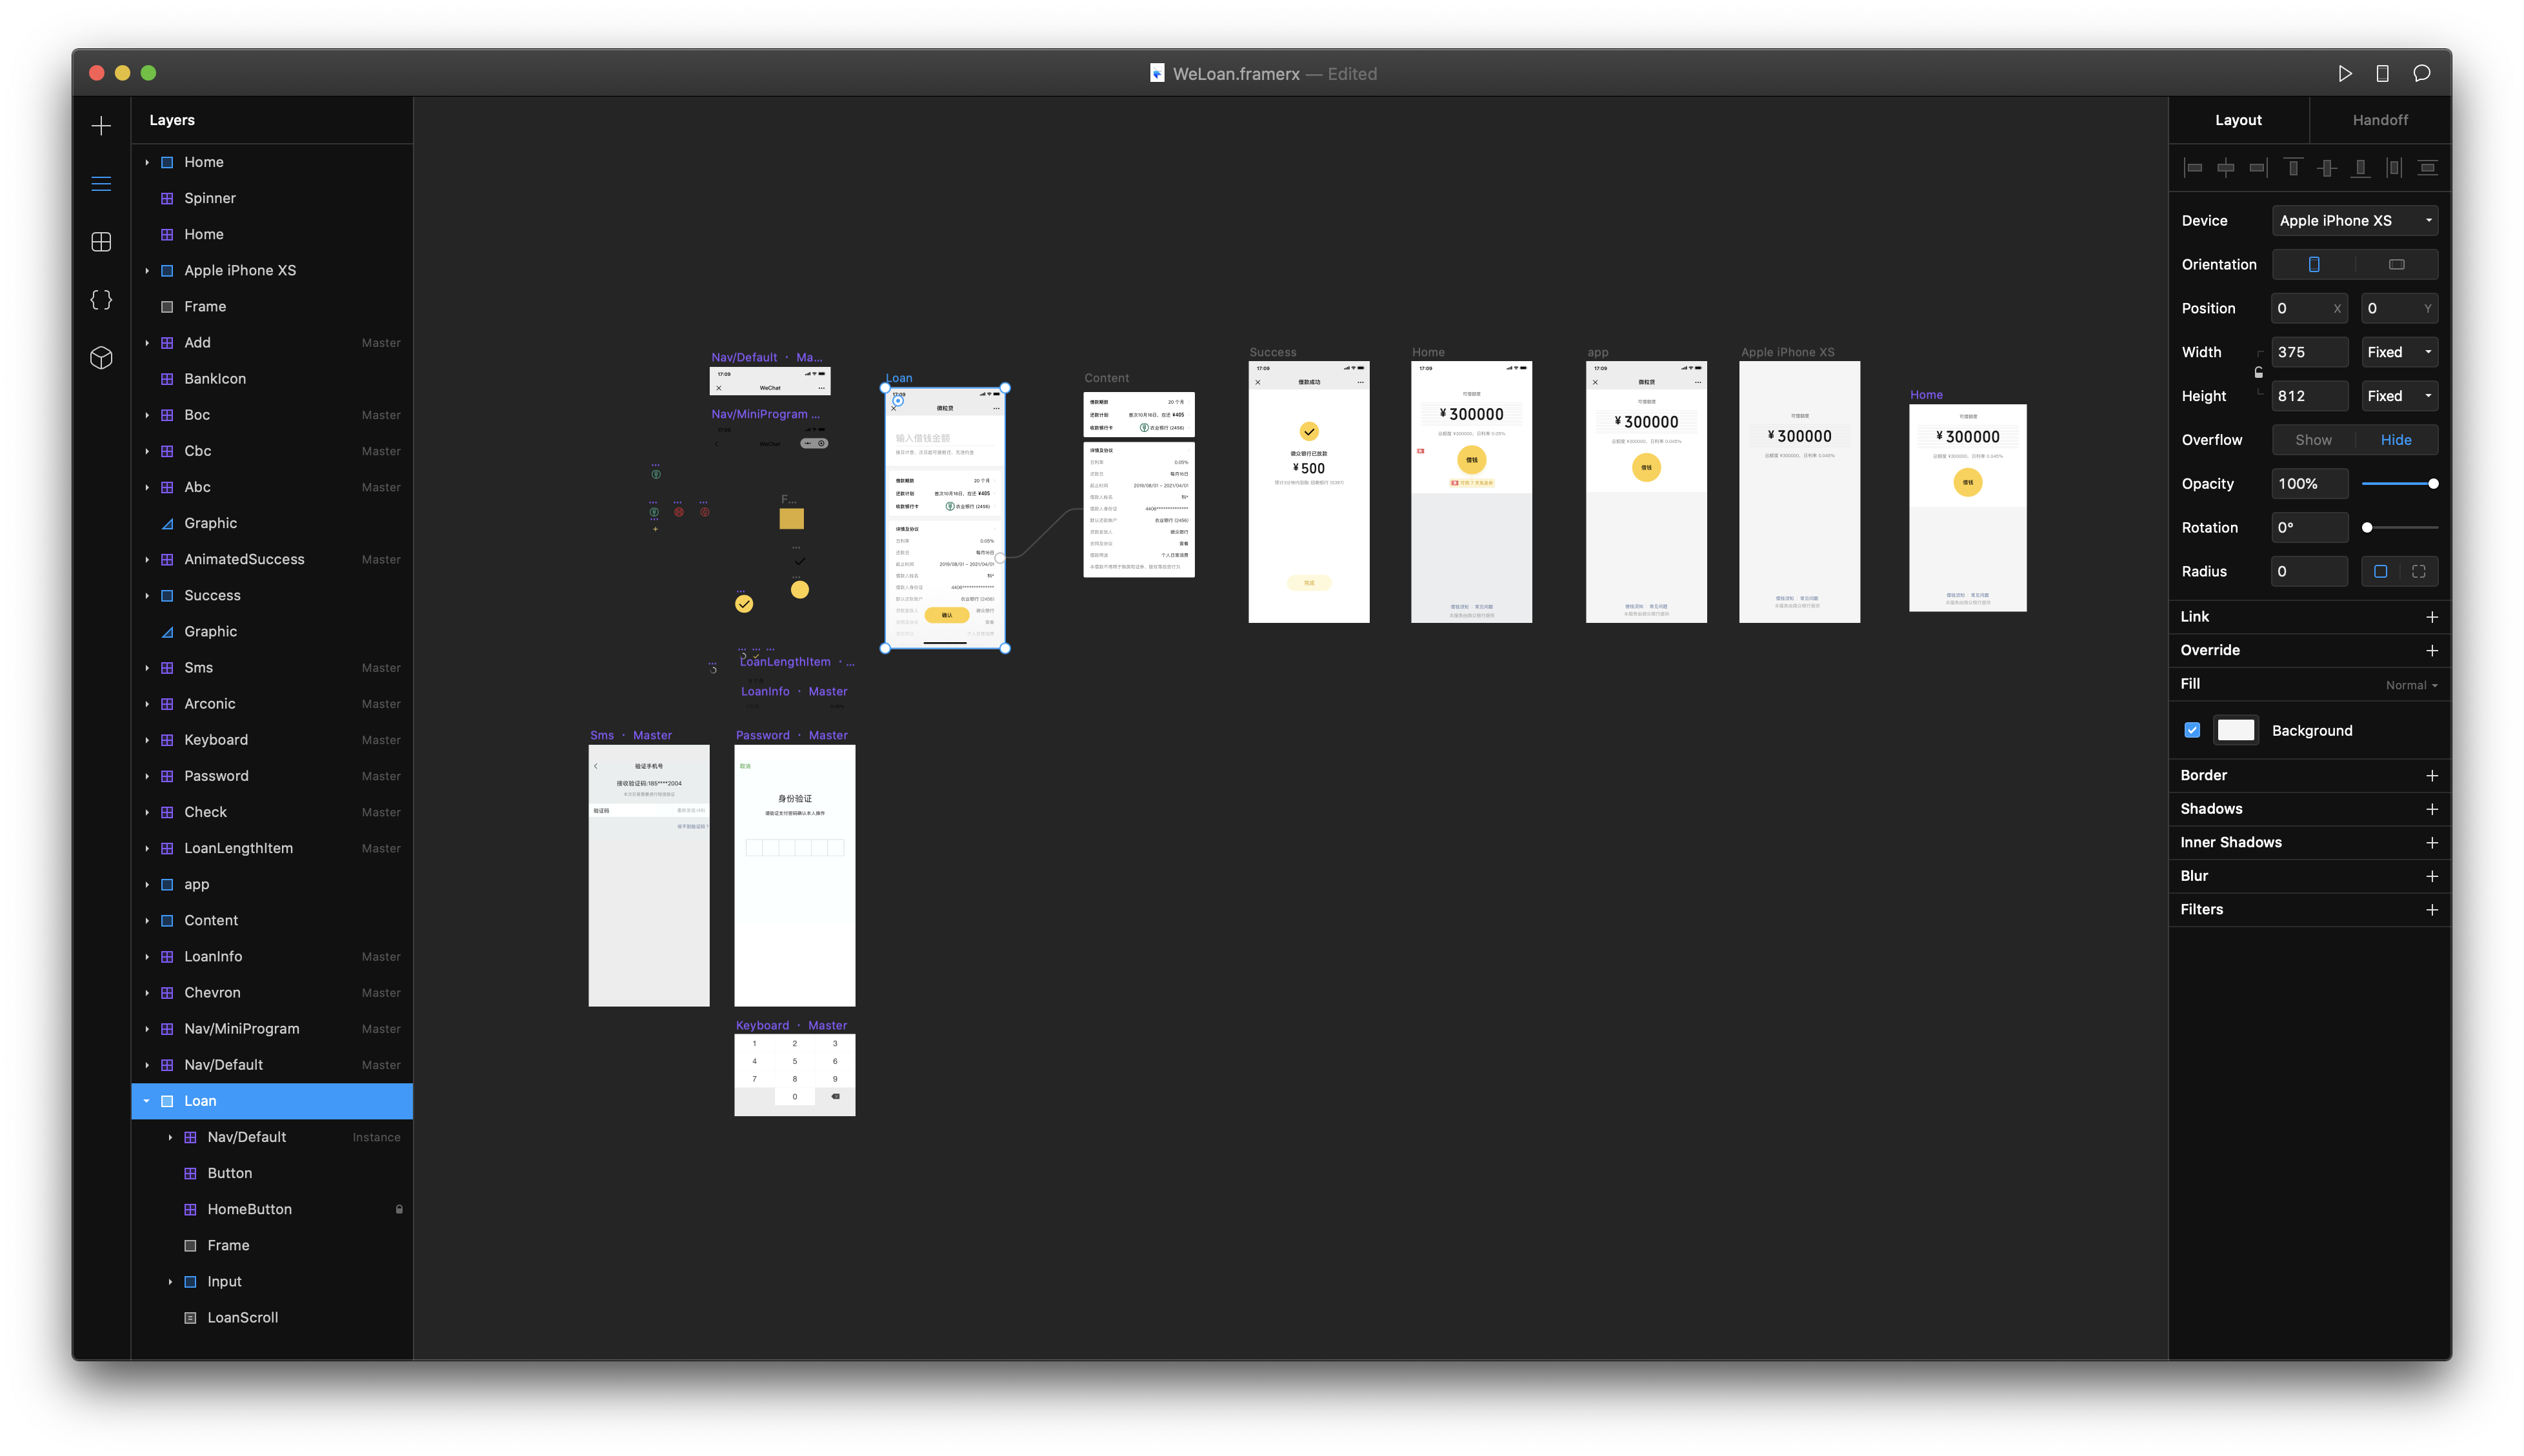Collapse the Loan layer disclosure triangle

click(x=146, y=1101)
